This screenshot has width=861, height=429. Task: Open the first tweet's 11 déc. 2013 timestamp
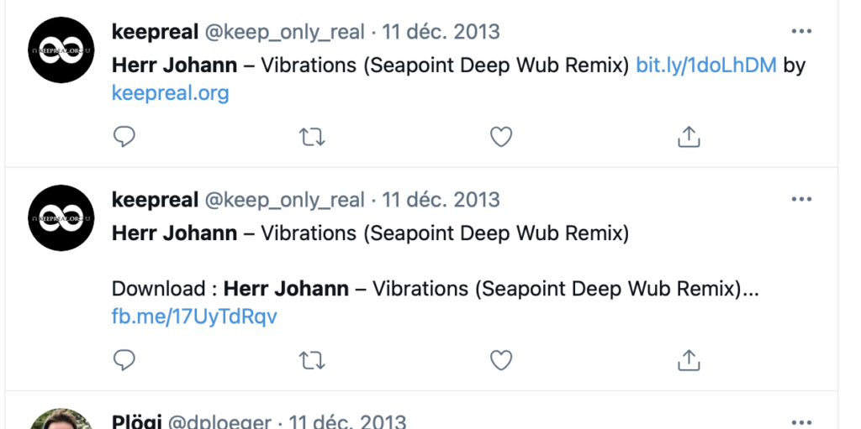[x=441, y=33]
